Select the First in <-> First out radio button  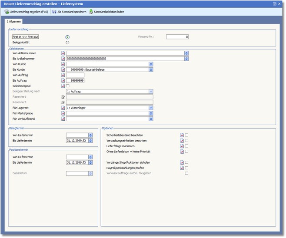point(67,37)
